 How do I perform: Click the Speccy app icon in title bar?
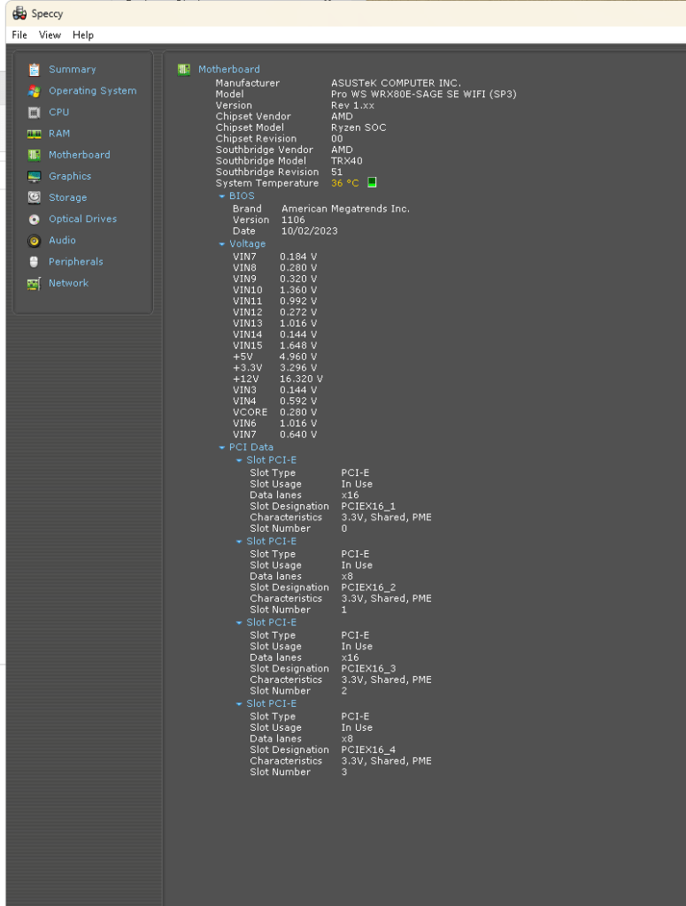(x=19, y=12)
